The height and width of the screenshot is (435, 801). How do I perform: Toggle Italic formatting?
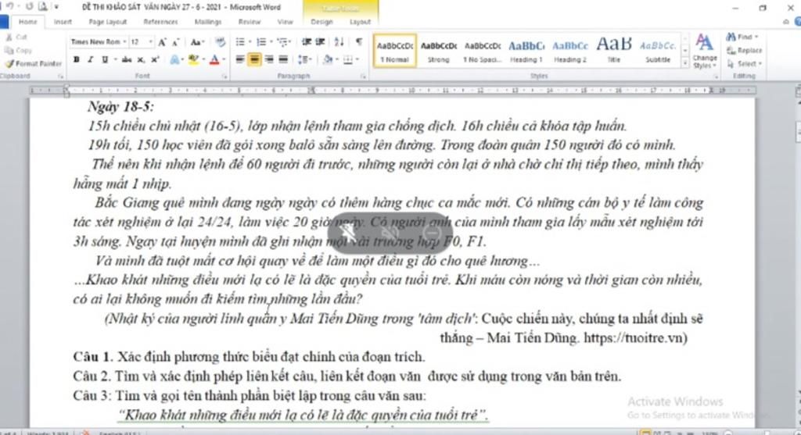(x=91, y=59)
